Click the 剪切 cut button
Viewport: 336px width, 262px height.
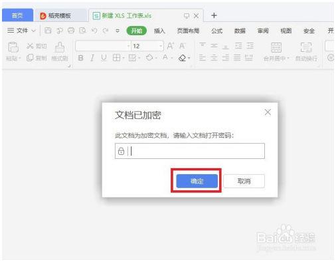(x=37, y=46)
